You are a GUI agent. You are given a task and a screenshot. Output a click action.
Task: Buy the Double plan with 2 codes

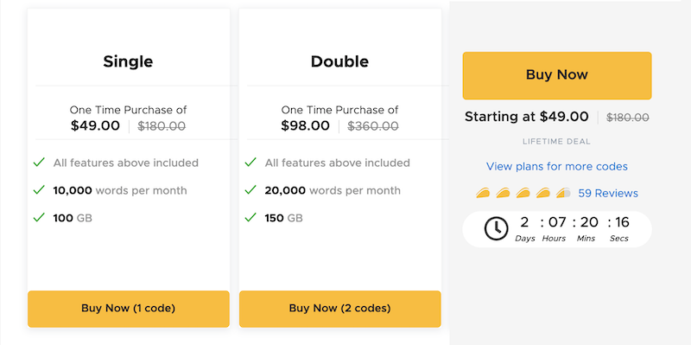click(339, 309)
